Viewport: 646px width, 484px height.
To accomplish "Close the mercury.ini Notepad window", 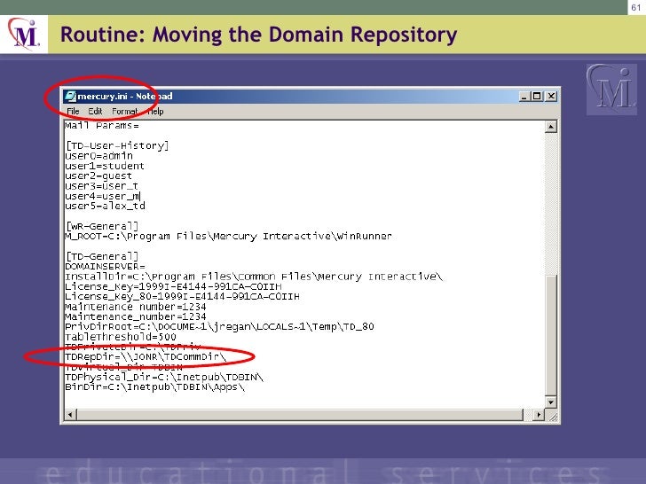I will [x=551, y=97].
